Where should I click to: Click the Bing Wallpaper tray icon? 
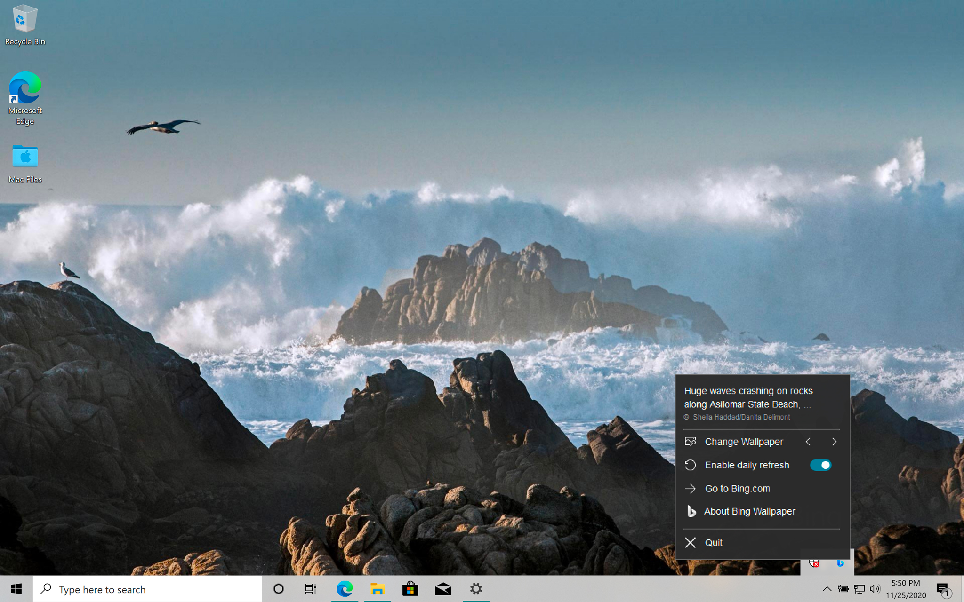click(x=839, y=563)
